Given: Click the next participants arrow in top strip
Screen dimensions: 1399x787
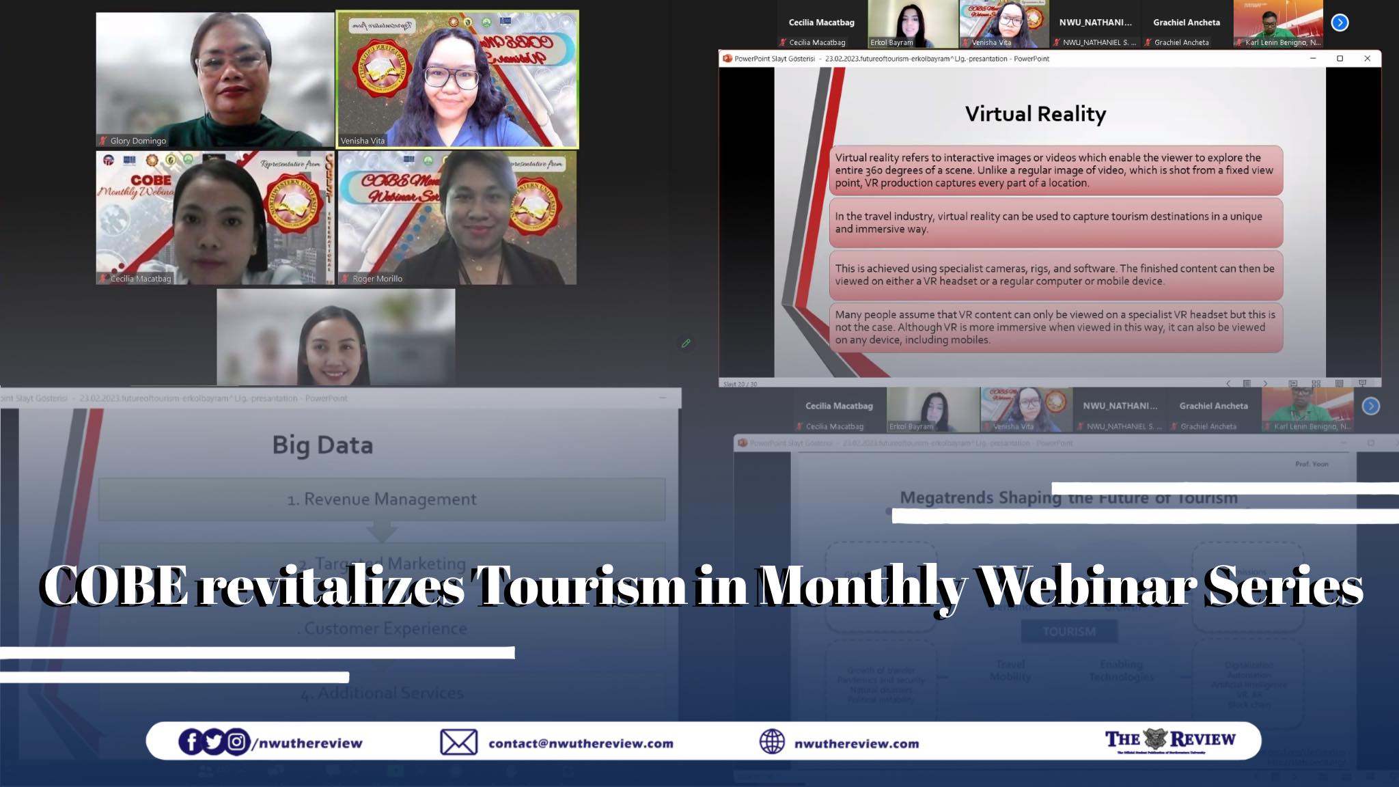Looking at the screenshot, I should tap(1340, 23).
